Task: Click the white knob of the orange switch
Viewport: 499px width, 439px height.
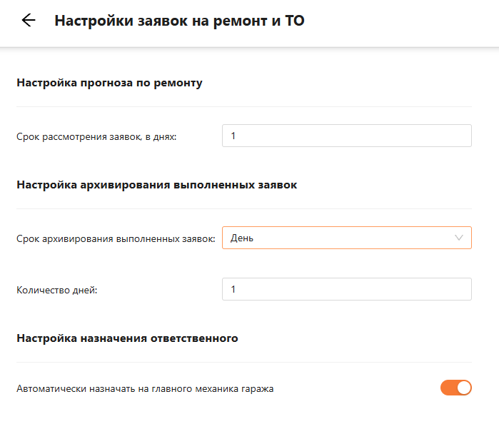Action: pos(463,388)
